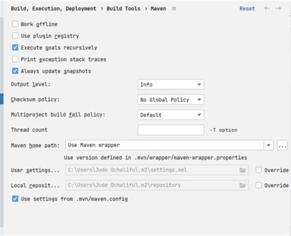Click the project-level settings icon beside Maven
The image size is (291, 236).
pos(174,9)
